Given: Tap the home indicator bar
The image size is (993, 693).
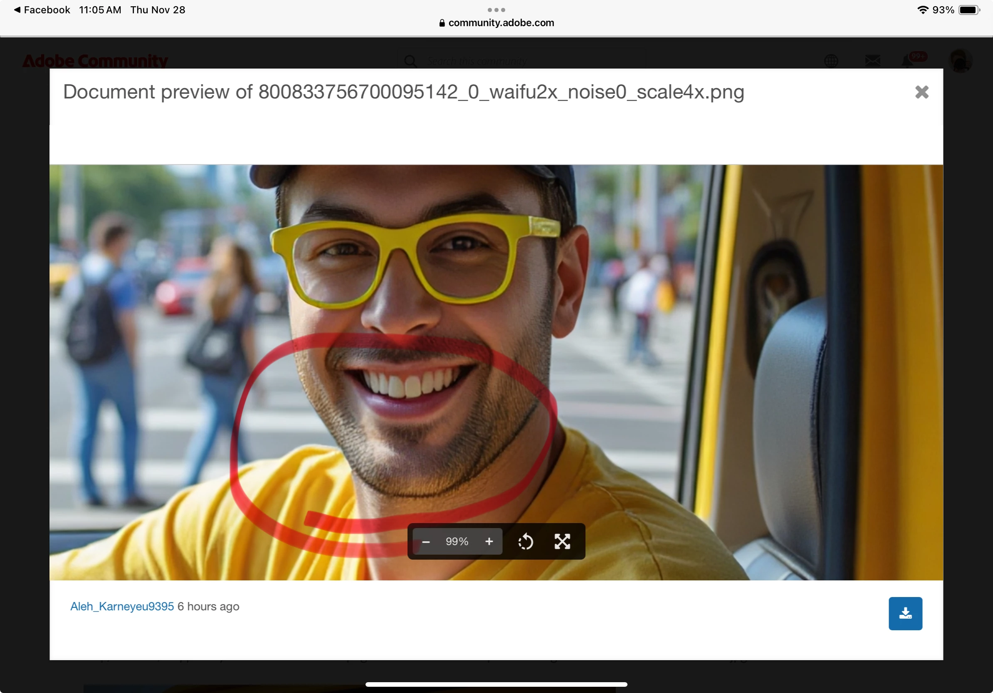Looking at the screenshot, I should point(496,684).
